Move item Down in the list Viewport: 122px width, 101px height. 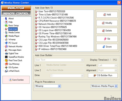(107, 47)
